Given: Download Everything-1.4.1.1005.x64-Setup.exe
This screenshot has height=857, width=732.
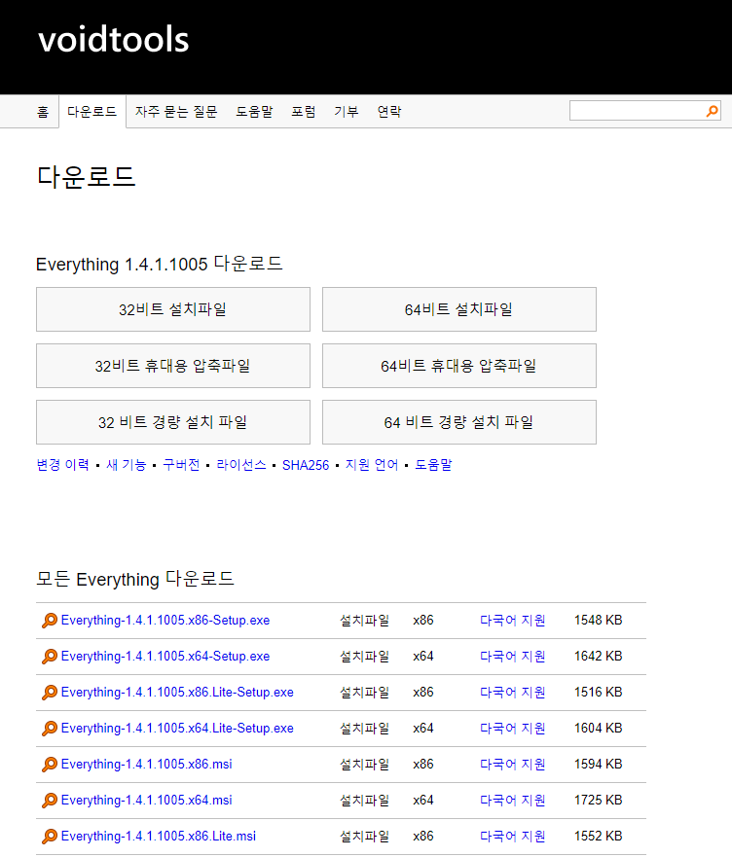Looking at the screenshot, I should coord(165,657).
